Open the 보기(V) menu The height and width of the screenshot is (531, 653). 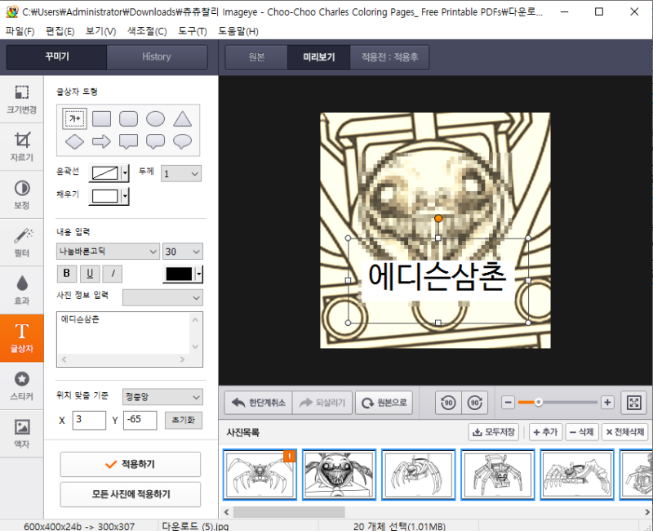100,31
